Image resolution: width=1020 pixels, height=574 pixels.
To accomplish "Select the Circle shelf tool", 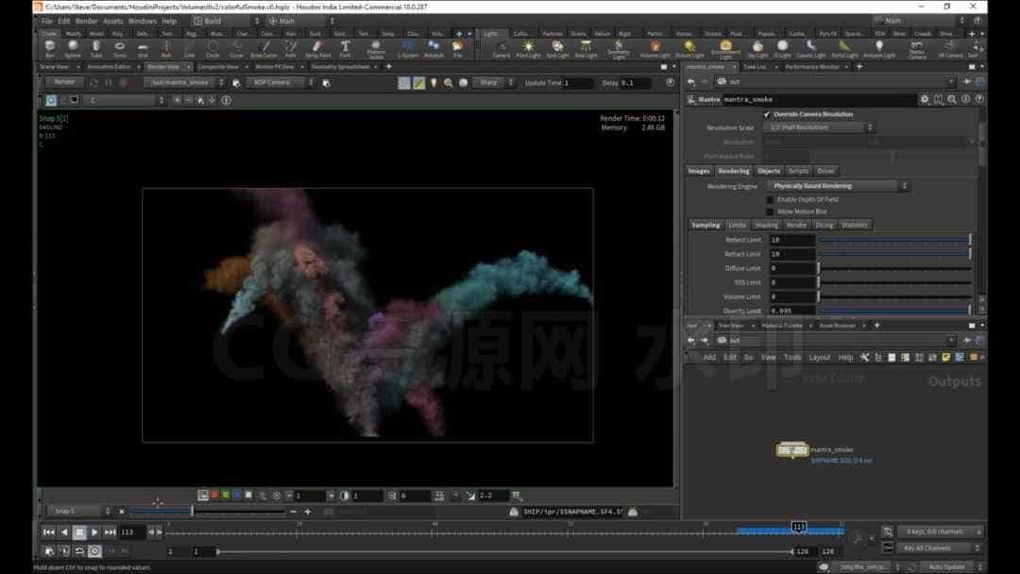I will tap(212, 49).
